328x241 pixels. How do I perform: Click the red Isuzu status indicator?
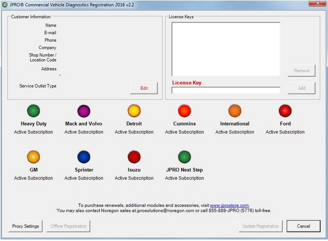[x=134, y=157]
